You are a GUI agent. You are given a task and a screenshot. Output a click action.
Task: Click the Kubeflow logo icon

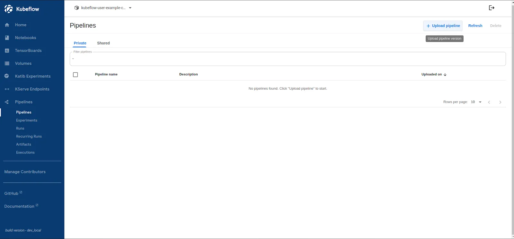tap(9, 9)
